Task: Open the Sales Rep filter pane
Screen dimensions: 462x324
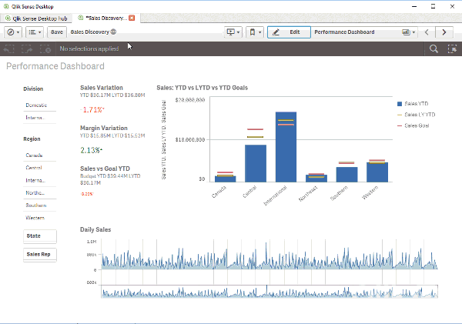Action: (x=40, y=255)
